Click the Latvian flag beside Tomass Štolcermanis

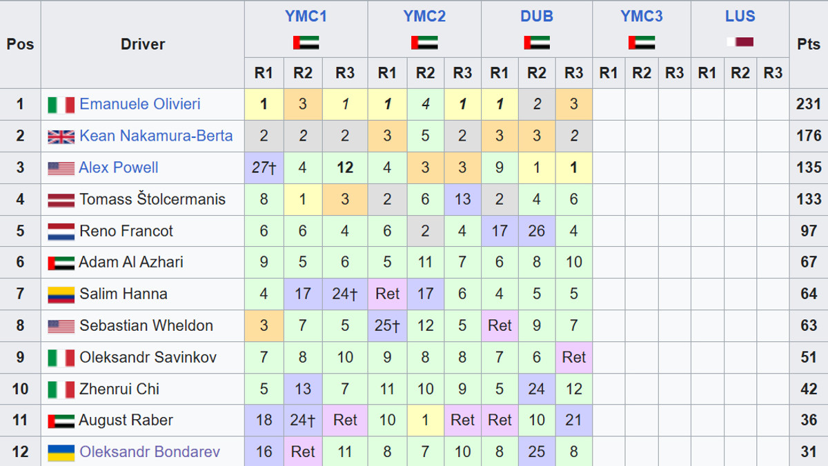tap(61, 200)
